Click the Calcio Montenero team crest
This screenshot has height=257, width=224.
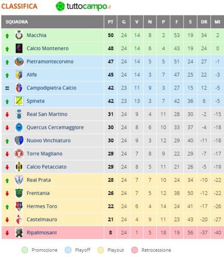[19, 48]
